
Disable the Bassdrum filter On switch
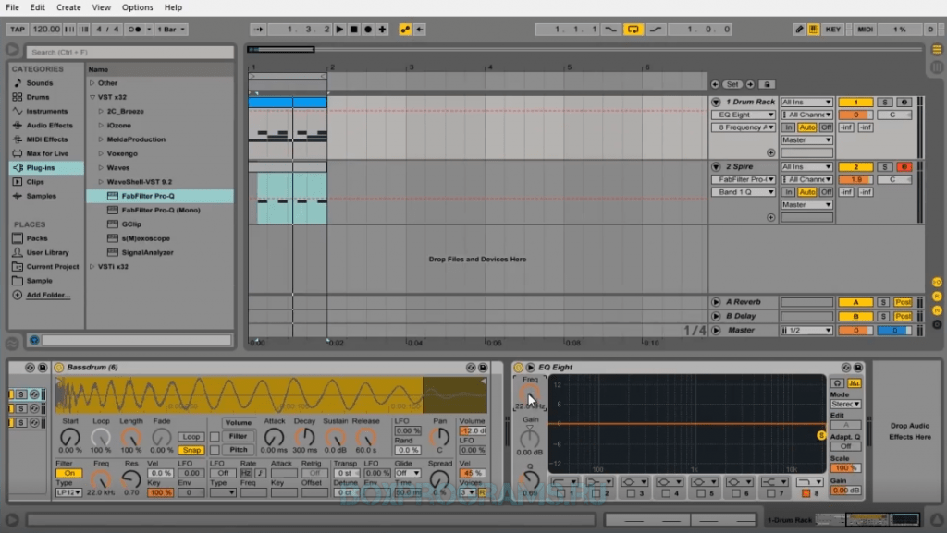68,473
